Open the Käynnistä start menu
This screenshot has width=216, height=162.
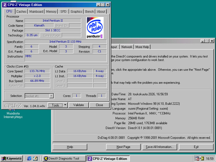click(11, 158)
